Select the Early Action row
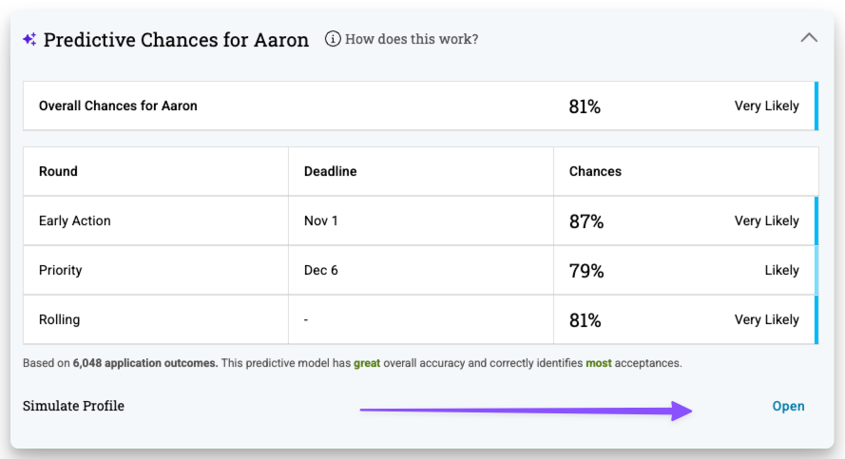845x459 pixels. pos(420,220)
